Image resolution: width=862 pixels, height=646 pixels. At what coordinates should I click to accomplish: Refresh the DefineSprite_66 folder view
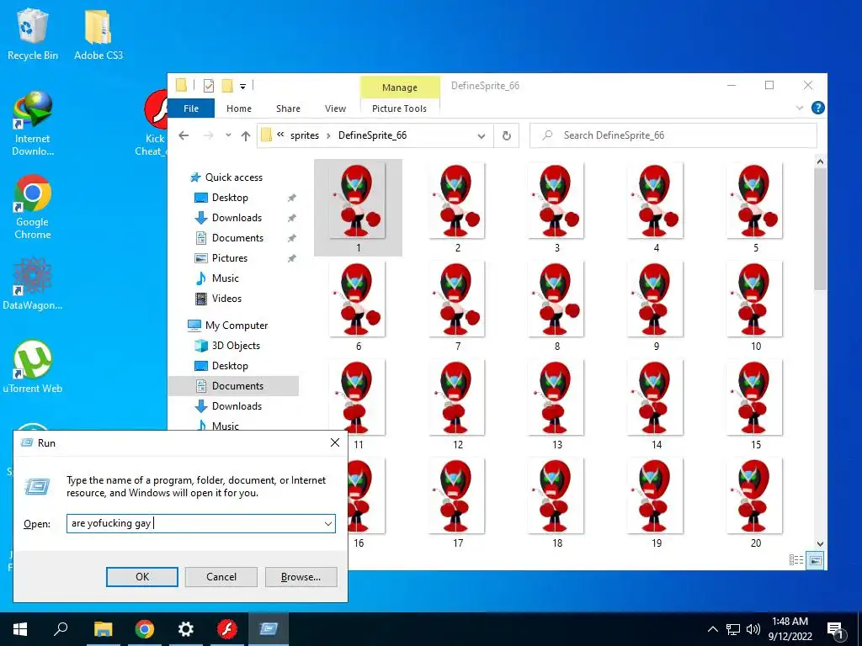(506, 135)
